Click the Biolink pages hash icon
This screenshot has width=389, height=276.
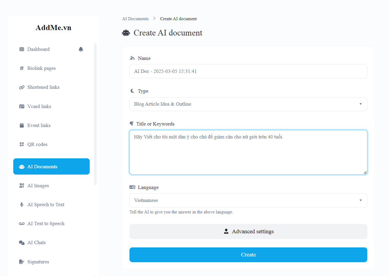pos(22,68)
